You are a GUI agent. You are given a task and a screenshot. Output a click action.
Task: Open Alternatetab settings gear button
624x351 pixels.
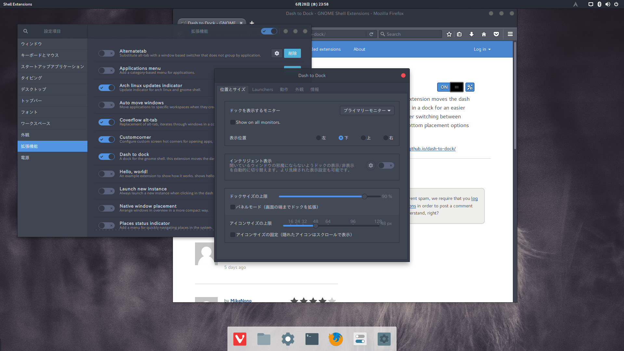[x=277, y=53]
